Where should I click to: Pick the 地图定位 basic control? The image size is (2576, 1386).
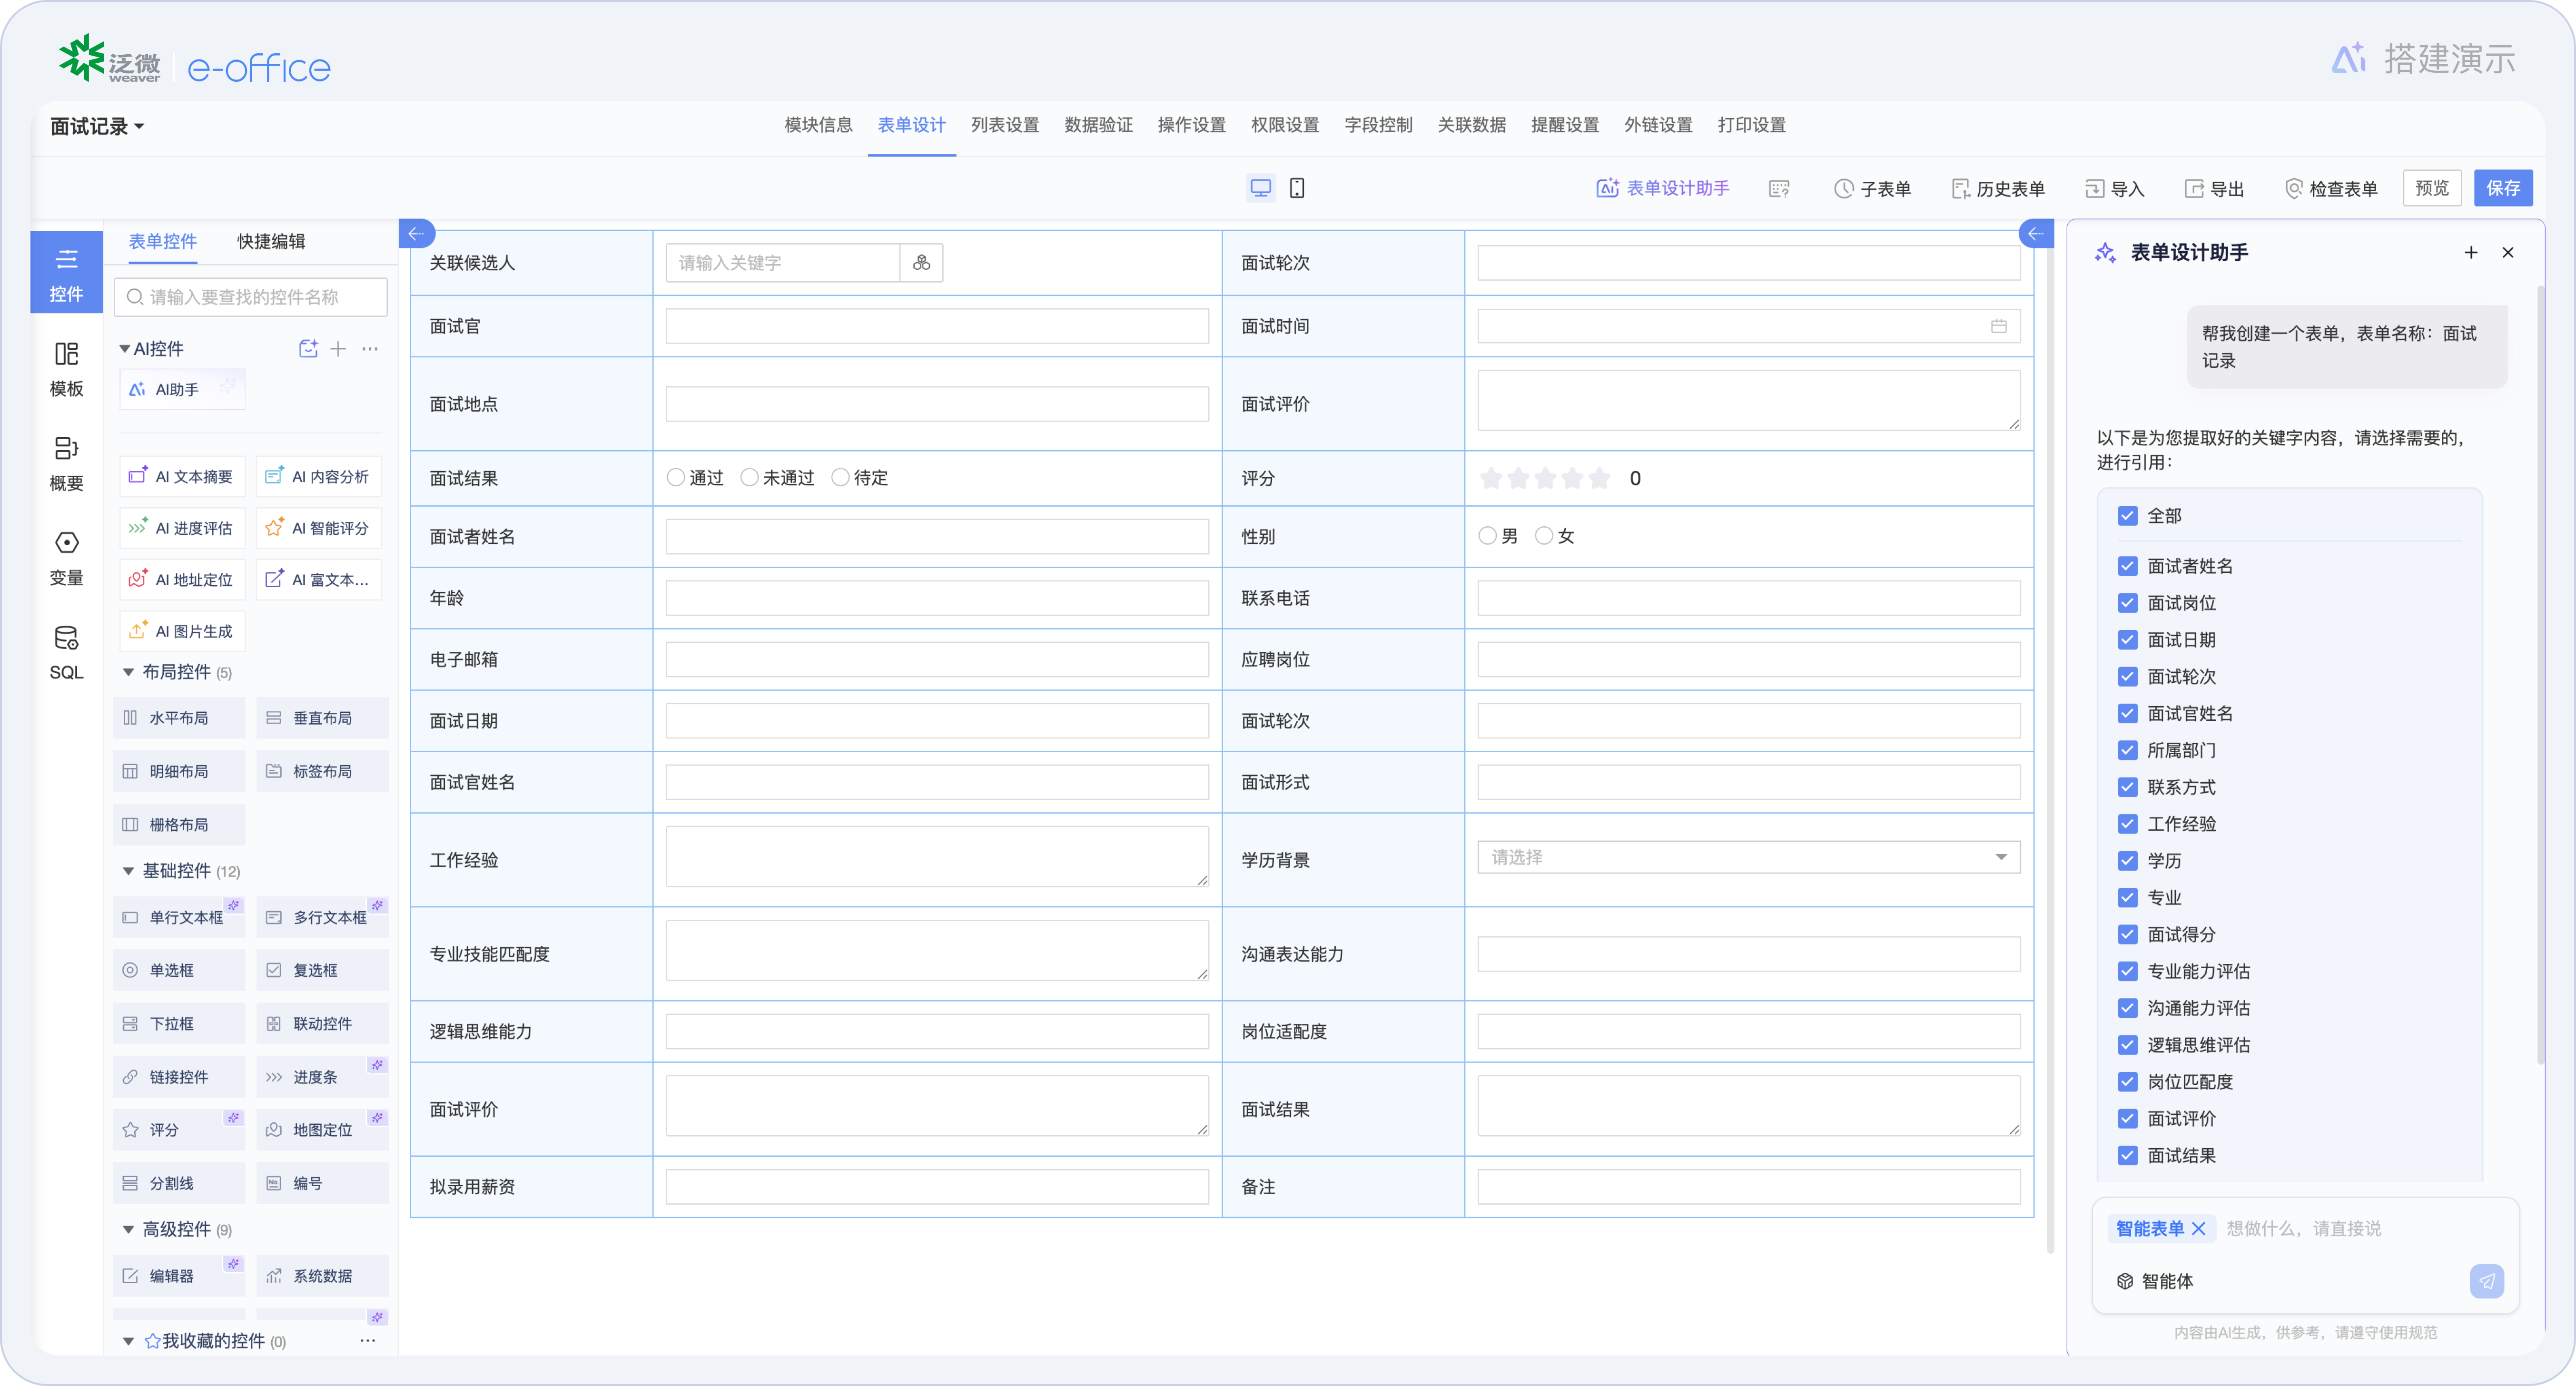(322, 1130)
